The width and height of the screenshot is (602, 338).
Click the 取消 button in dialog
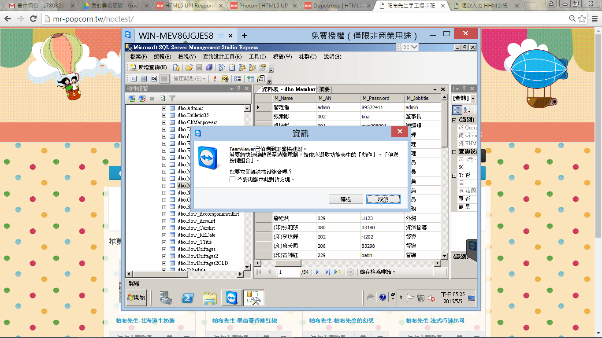[383, 199]
